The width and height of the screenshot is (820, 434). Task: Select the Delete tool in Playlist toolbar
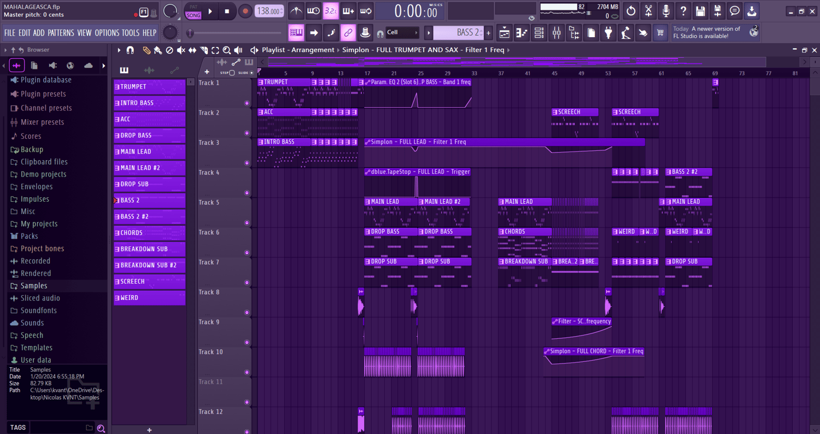[x=169, y=50]
